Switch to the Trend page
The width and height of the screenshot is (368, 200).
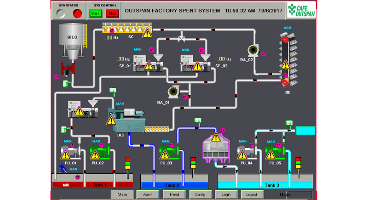click(174, 194)
